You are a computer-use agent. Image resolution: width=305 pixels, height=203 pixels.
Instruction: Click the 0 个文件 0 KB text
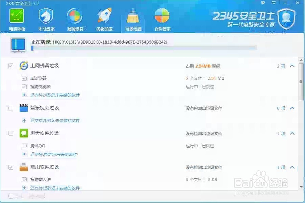click(x=201, y=179)
